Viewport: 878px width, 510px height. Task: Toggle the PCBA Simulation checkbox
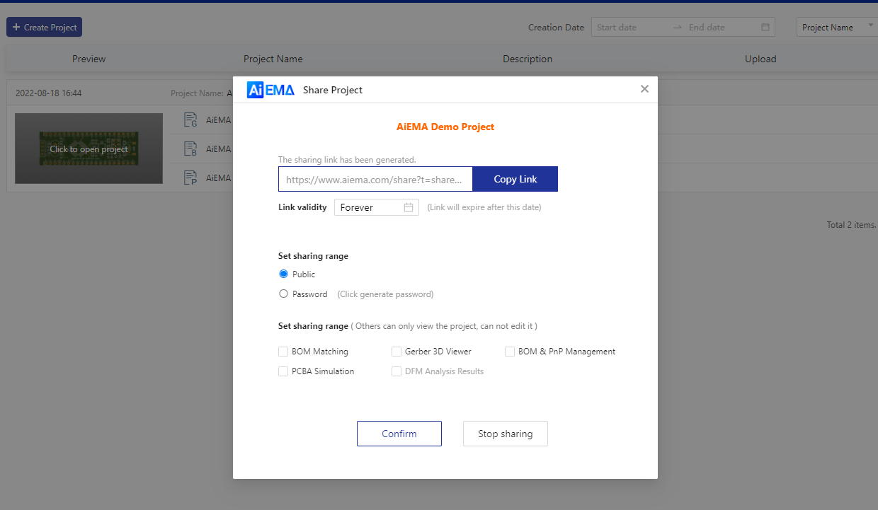[x=283, y=371]
